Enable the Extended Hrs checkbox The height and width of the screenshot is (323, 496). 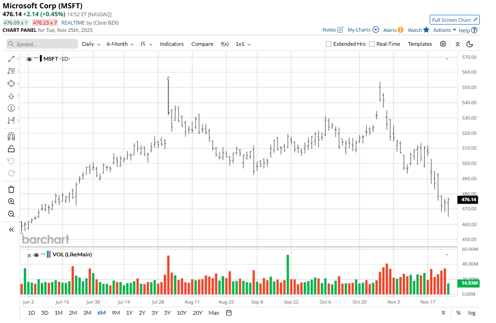[329, 44]
